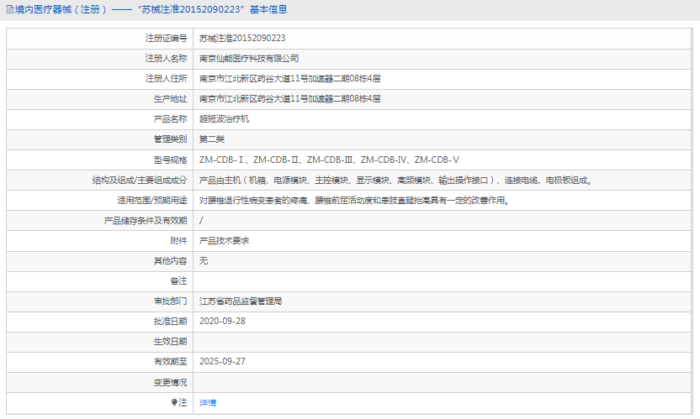Select the management class value 第二类
Screen dimensions: 700x419
[x=212, y=139]
